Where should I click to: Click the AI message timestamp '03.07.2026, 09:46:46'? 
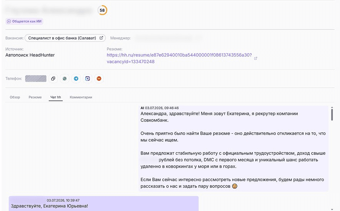[162, 108]
